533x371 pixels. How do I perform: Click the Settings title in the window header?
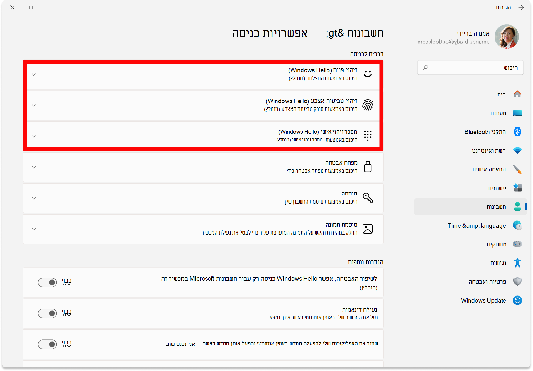click(503, 7)
